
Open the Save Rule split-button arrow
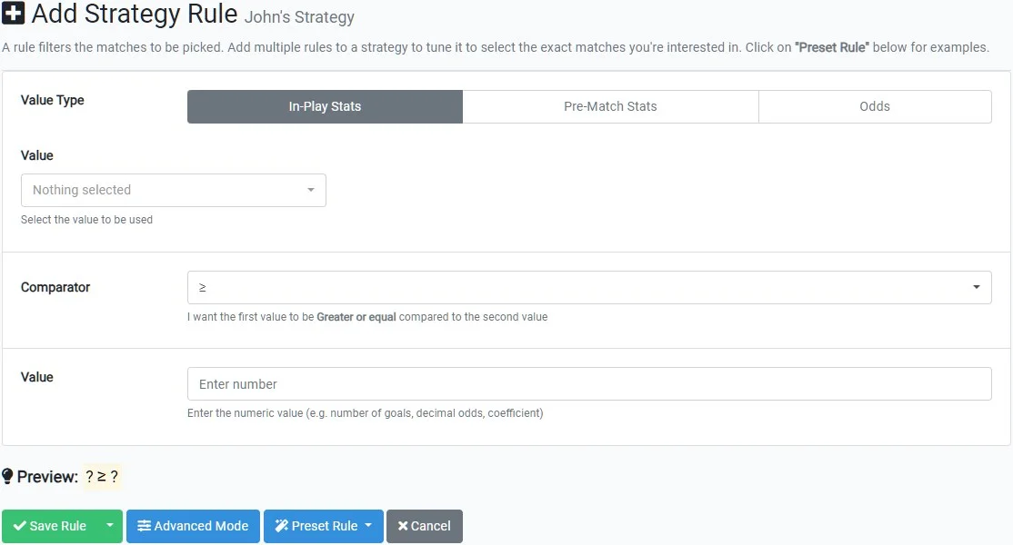point(109,526)
